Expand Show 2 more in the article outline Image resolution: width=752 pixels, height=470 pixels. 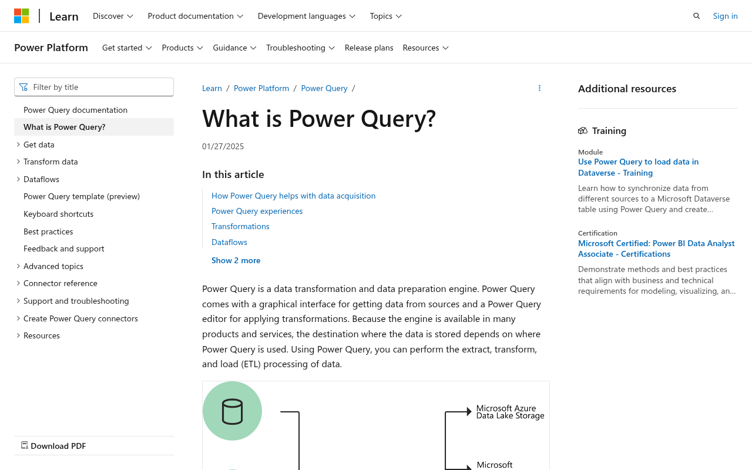click(x=236, y=260)
